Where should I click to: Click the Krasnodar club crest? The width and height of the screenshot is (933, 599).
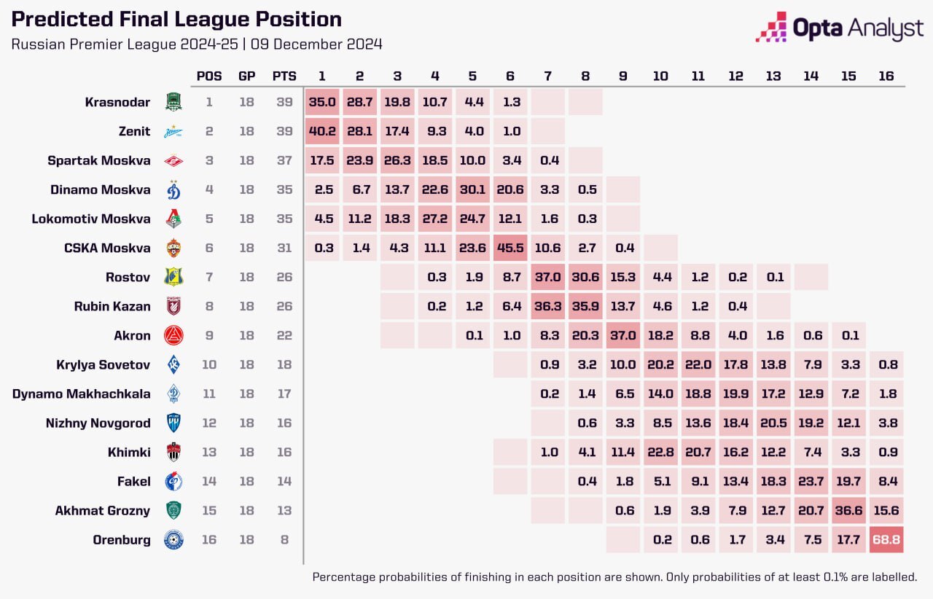pos(173,102)
